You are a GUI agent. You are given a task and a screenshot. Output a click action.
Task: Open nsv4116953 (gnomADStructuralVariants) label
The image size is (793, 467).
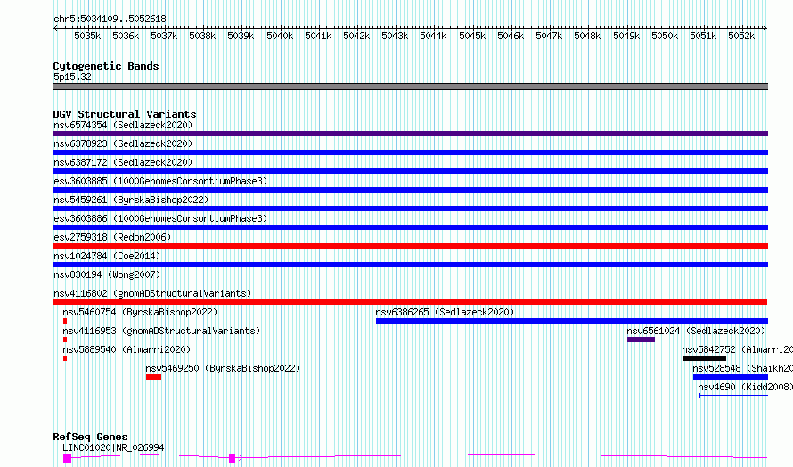coord(161,331)
